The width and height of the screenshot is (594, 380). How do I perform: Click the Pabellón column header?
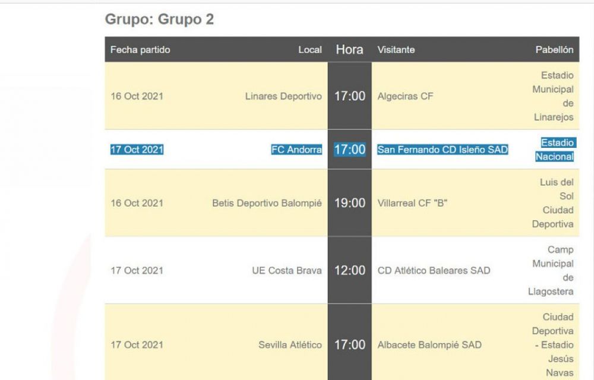pos(554,50)
